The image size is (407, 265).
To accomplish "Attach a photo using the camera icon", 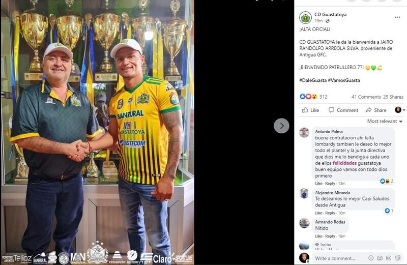I will click(x=380, y=258).
